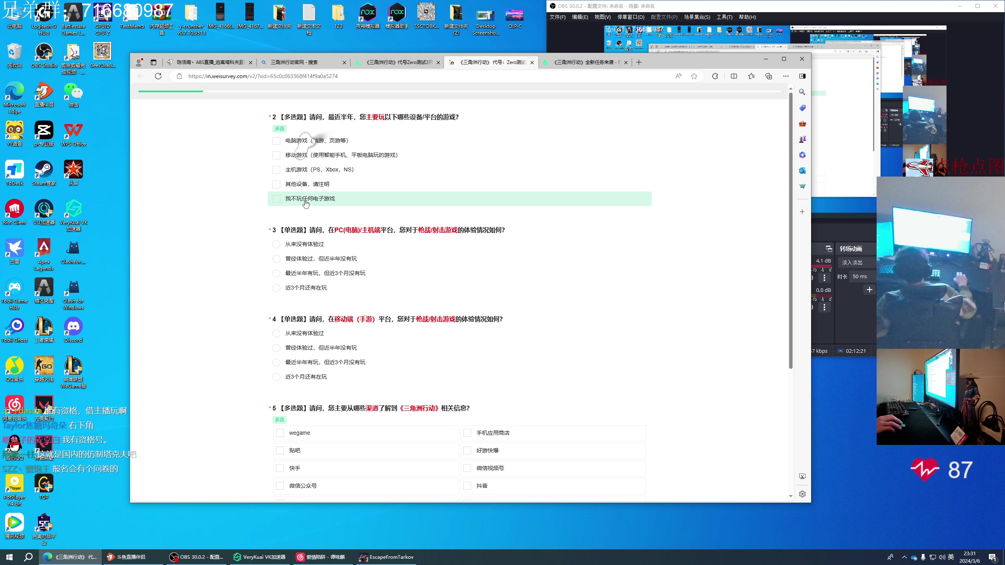
Task: Open Edge settings and more menu
Action: (x=786, y=76)
